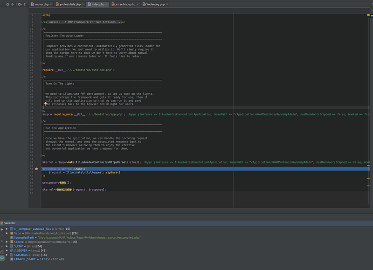Click the hide panel icon beside gear
Screen dimensions: 373x270
pyautogui.click(x=25, y=4)
